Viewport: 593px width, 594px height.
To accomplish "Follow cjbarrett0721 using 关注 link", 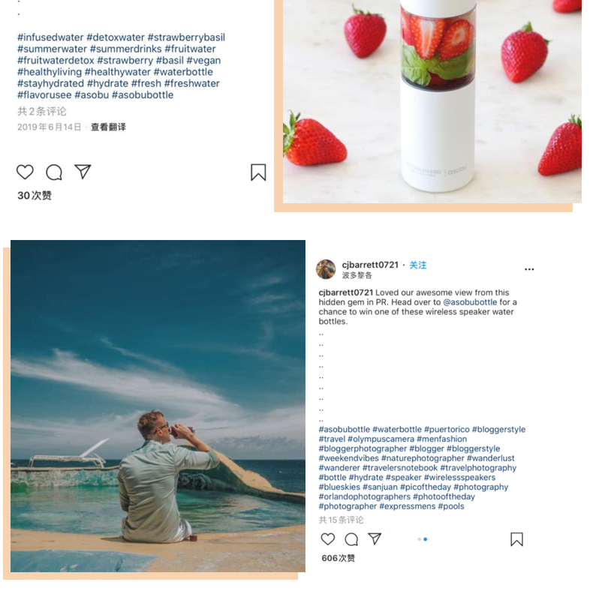I will (x=418, y=265).
